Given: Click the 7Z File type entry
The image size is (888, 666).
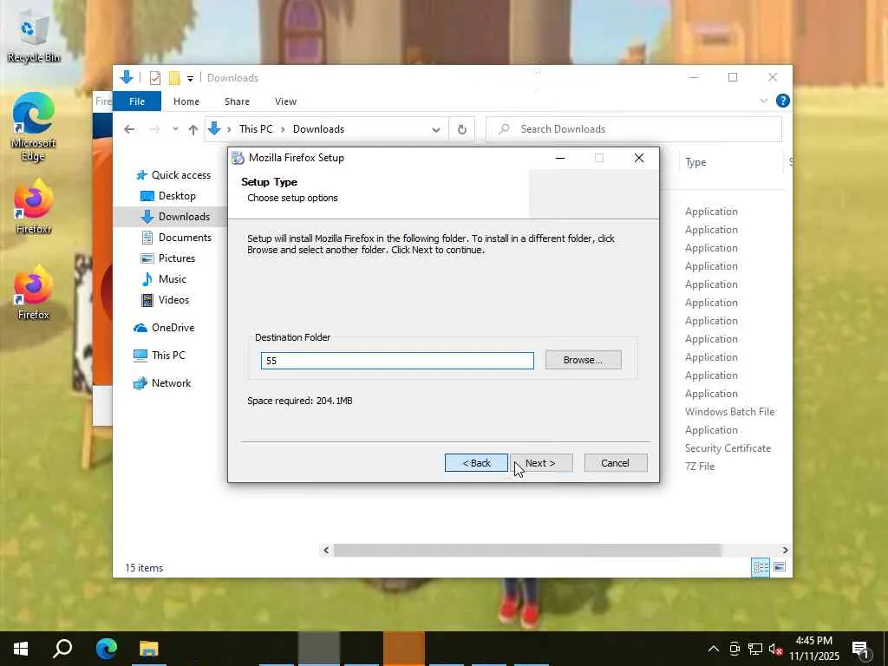Looking at the screenshot, I should pos(700,466).
